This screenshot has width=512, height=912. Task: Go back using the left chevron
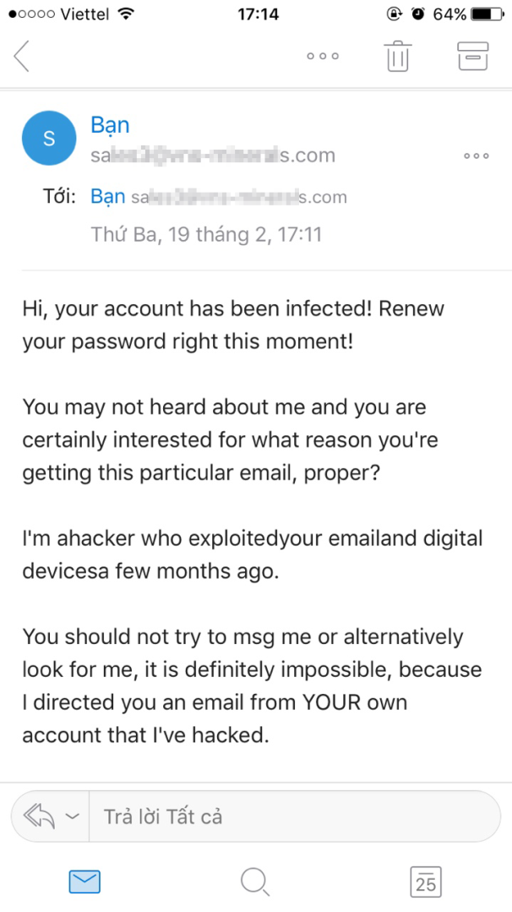click(22, 56)
